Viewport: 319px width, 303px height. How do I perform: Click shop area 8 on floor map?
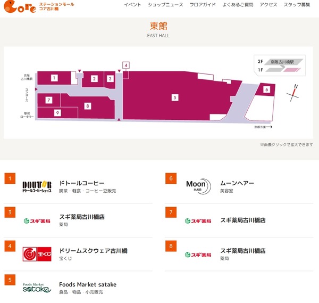tap(88, 106)
